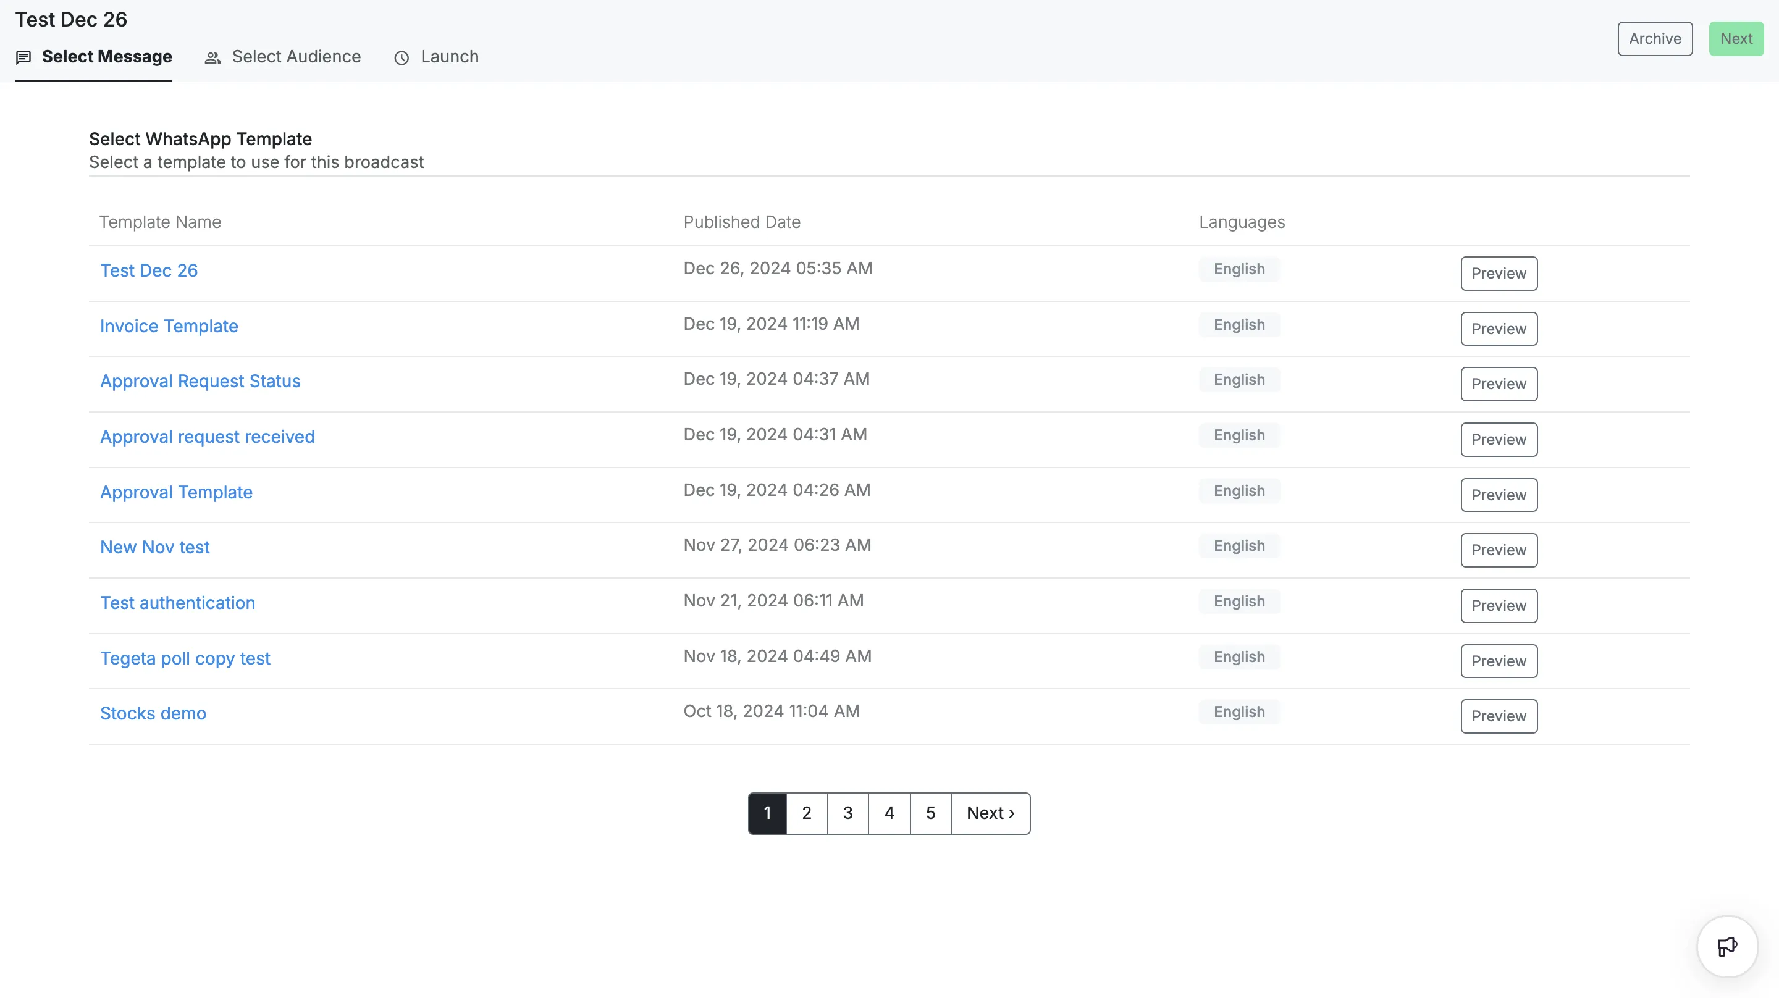Preview the Test authentication template
Screen dimensions: 1779x998
(x=1499, y=606)
